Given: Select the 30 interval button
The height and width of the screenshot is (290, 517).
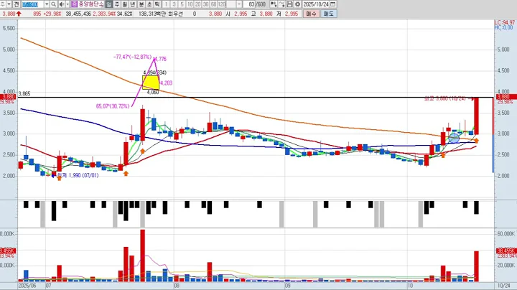Looking at the screenshot, I should point(206,4).
